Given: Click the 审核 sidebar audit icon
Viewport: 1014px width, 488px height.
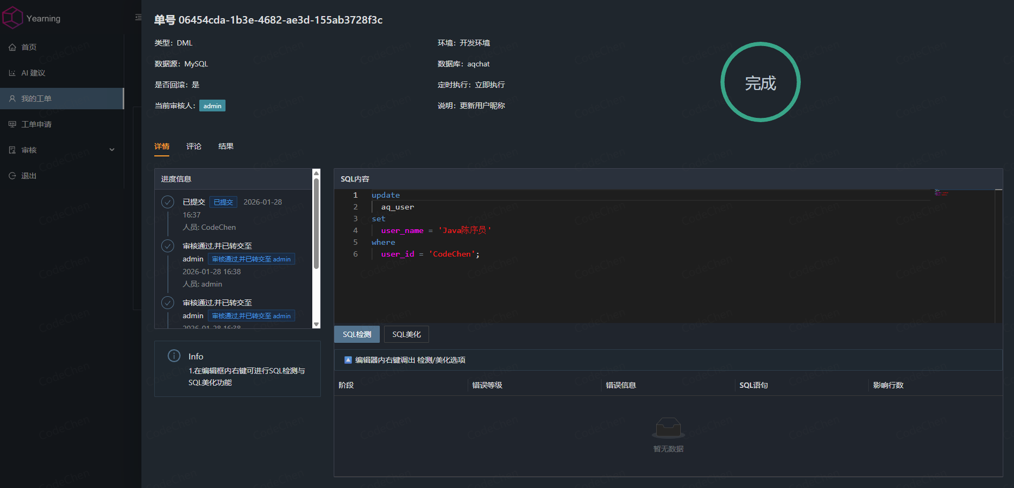Looking at the screenshot, I should point(12,150).
